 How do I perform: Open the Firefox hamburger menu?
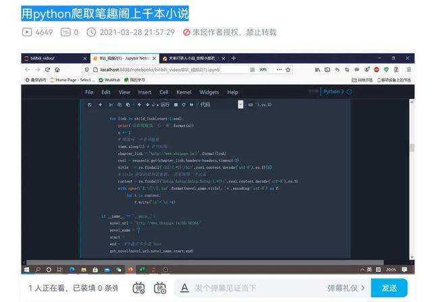[408, 69]
